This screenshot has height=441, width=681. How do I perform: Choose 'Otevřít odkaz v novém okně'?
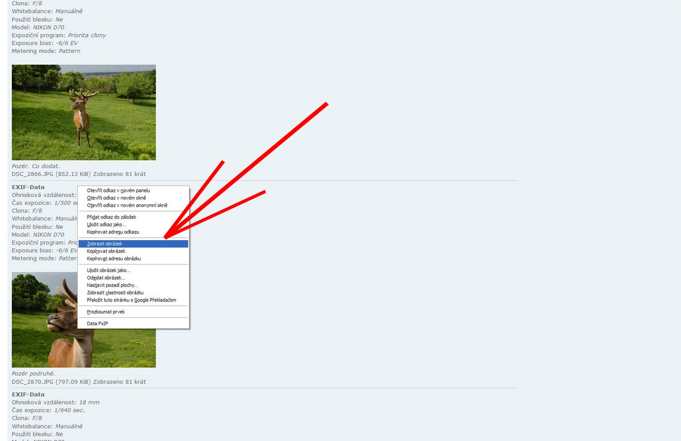click(x=116, y=198)
